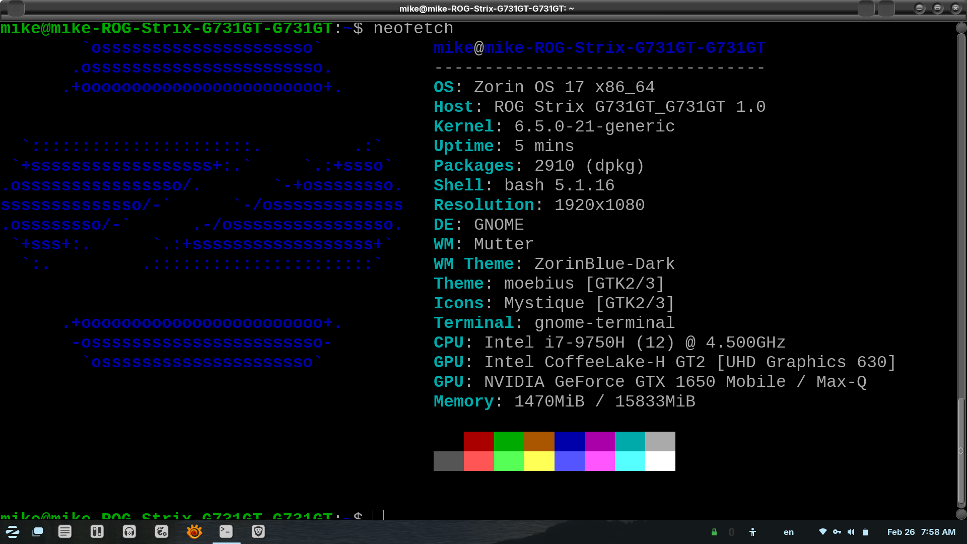Open the toggle-switch app in the taskbar
The height and width of the screenshot is (544, 967).
tap(97, 531)
